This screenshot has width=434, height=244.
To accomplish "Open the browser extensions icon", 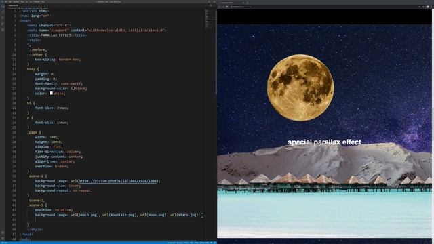I will pos(423,7).
